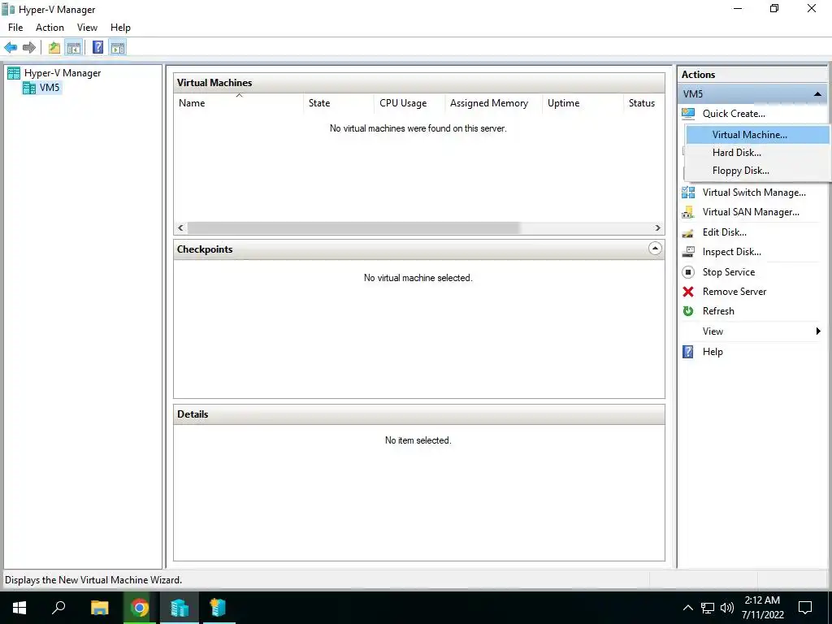Click Quick Create... action
This screenshot has height=624, width=832.
[734, 114]
